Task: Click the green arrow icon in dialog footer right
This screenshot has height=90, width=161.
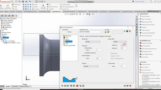Action: coord(125,86)
